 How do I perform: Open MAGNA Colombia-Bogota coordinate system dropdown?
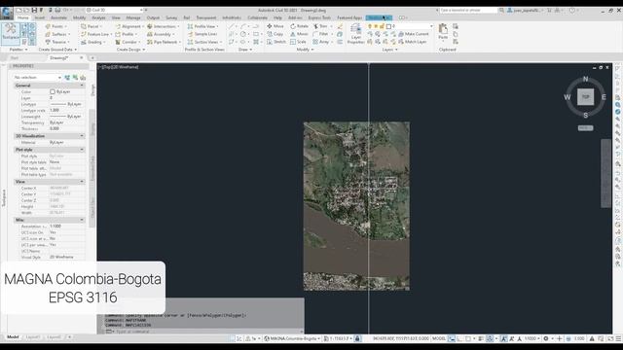click(293, 338)
